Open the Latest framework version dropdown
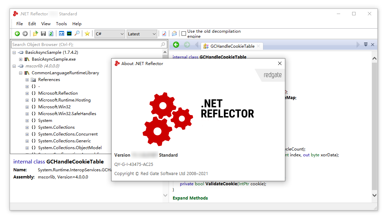The width and height of the screenshot is (389, 220). pos(142,34)
